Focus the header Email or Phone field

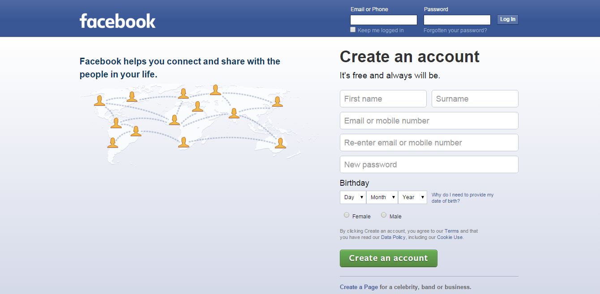[384, 20]
